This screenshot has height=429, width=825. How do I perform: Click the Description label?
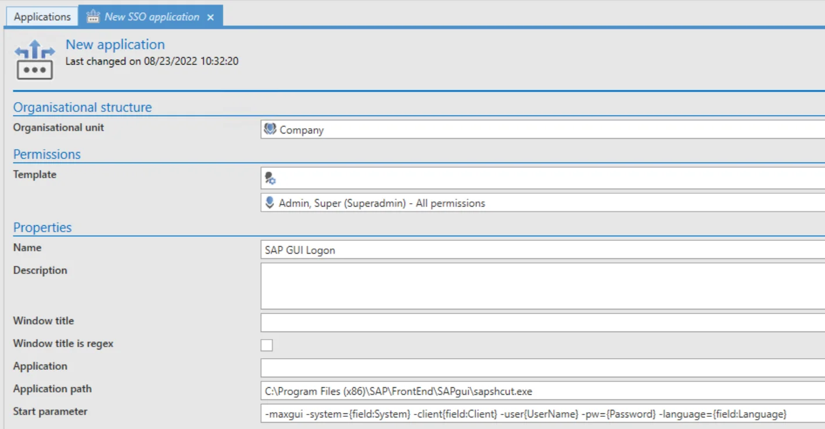(x=40, y=270)
